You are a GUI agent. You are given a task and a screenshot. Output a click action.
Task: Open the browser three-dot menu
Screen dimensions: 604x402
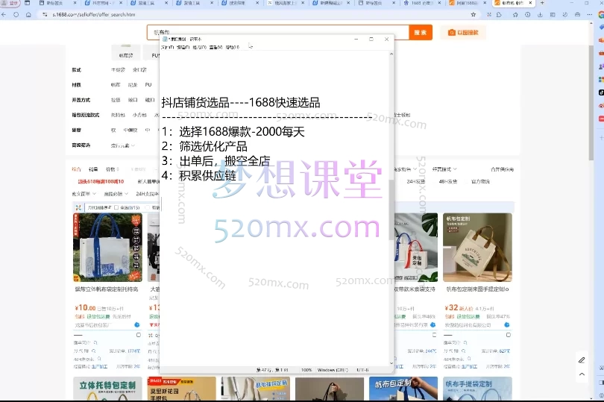pyautogui.click(x=589, y=15)
